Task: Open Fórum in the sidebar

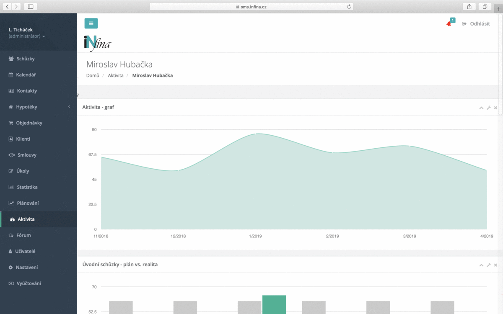Action: tap(39, 235)
